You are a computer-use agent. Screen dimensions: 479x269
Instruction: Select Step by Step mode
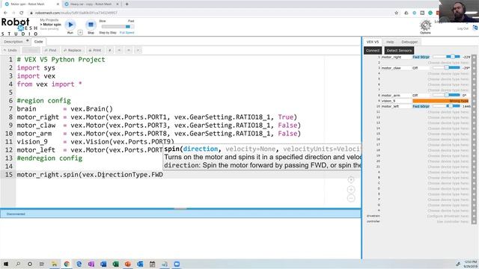(108, 33)
